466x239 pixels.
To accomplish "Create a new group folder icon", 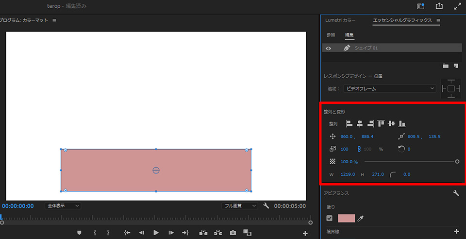I will pyautogui.click(x=446, y=66).
